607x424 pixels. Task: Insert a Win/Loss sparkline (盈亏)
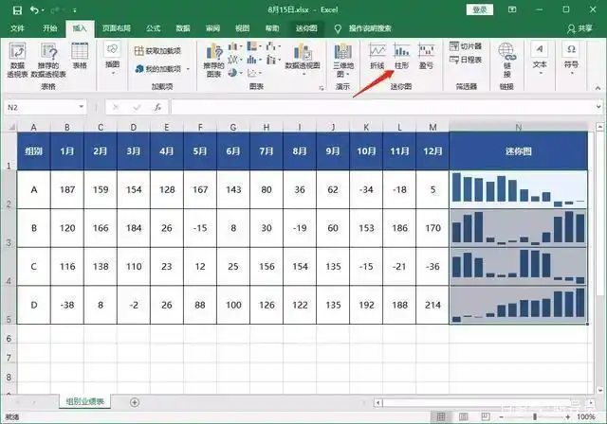(426, 57)
